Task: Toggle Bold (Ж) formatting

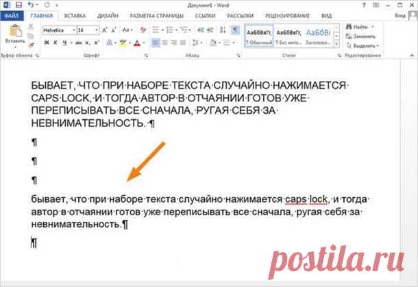Action: pyautogui.click(x=47, y=42)
